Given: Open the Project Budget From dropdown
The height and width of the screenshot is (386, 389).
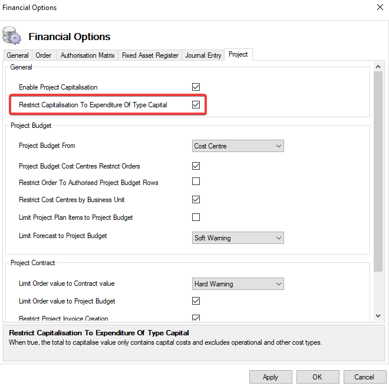Looking at the screenshot, I should 238,146.
